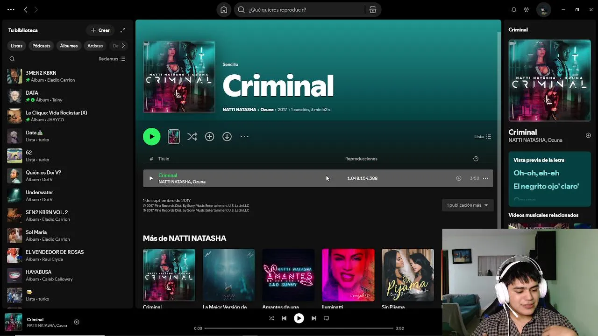Open the user profile avatar menu

tap(543, 9)
